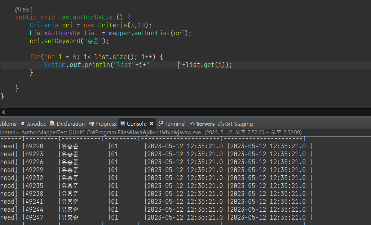Click the setKeyword("홍준") line
This screenshot has height=225, width=371.
(x=70, y=41)
